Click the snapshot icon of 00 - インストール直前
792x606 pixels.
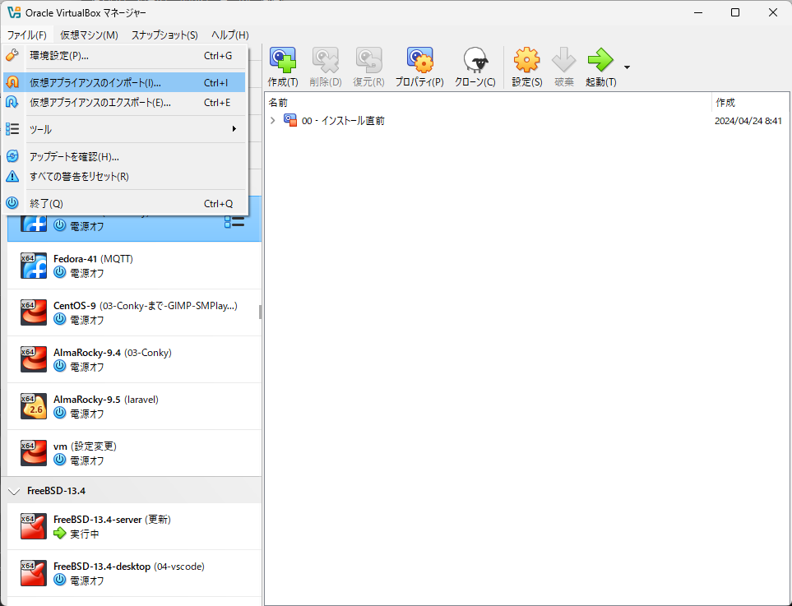point(290,120)
